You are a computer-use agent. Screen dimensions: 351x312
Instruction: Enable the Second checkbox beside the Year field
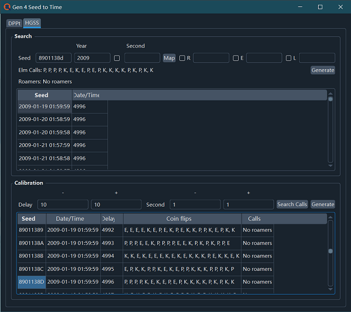tap(117, 58)
